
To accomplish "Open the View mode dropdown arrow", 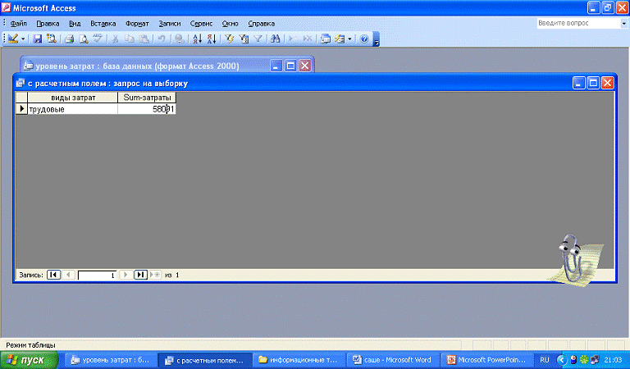I will pyautogui.click(x=23, y=39).
